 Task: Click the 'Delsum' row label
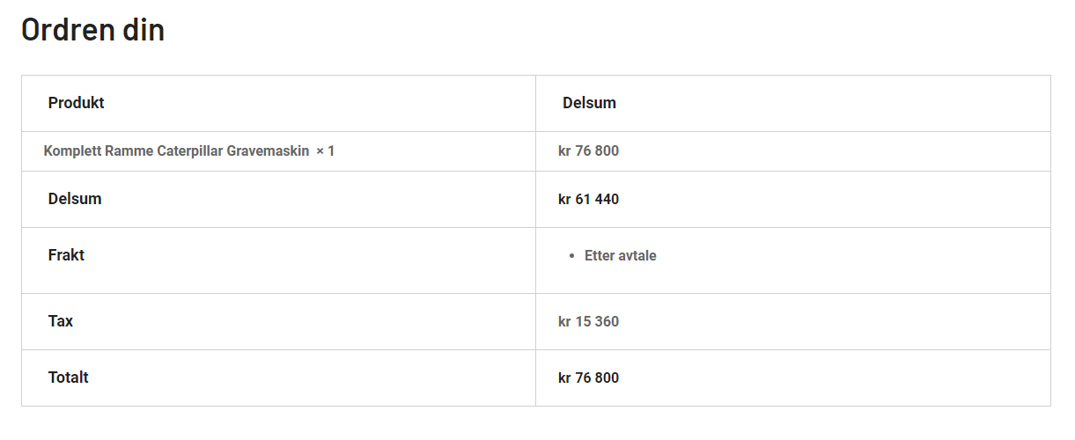tap(75, 199)
